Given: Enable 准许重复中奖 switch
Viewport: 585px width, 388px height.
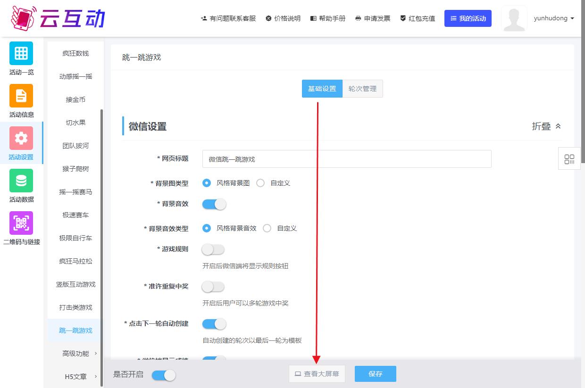Looking at the screenshot, I should pos(213,286).
